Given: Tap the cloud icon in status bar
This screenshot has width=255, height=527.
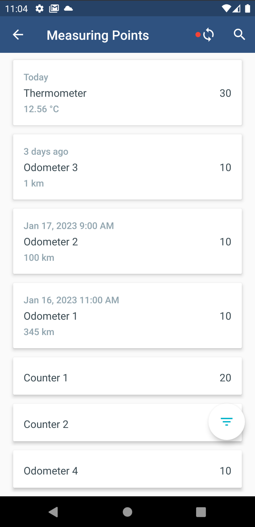Looking at the screenshot, I should (x=68, y=8).
